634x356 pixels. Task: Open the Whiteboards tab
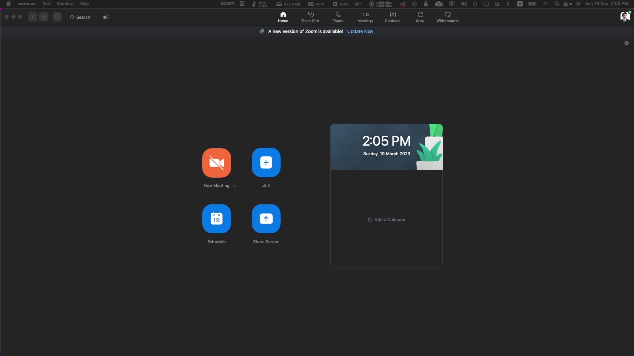tap(447, 17)
